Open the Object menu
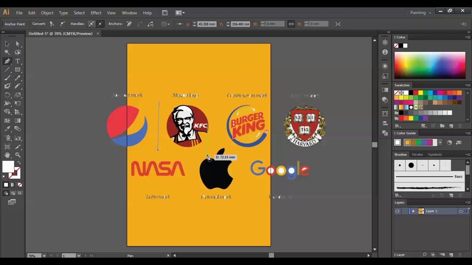The height and width of the screenshot is (265, 472). click(x=47, y=13)
